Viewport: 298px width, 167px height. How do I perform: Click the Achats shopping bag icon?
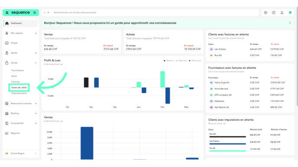[7, 63]
